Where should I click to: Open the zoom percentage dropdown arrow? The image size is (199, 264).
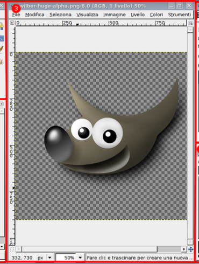coord(80,258)
